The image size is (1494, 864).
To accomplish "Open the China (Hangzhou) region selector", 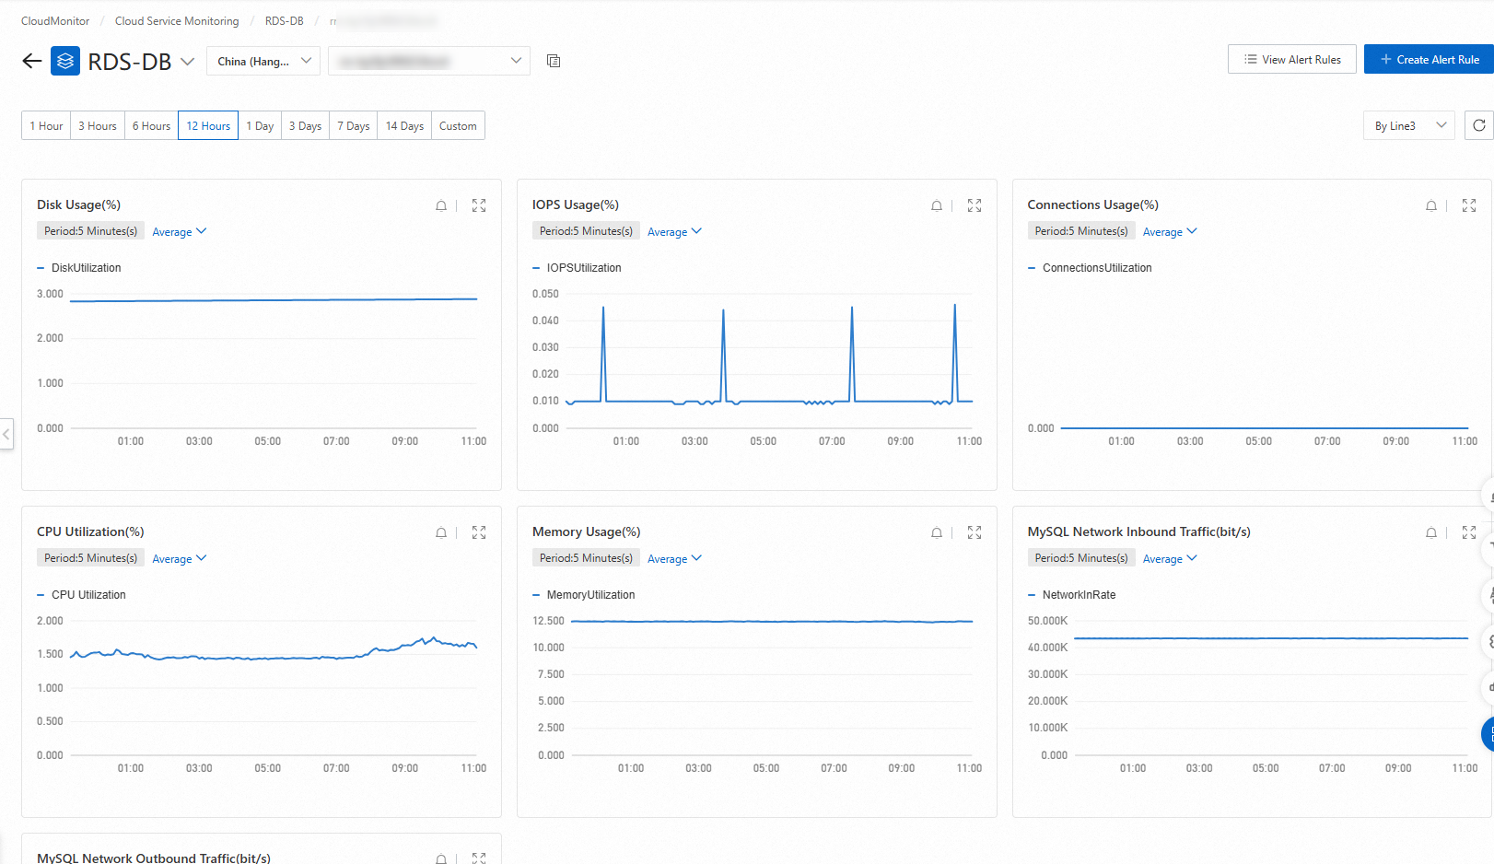I will pyautogui.click(x=263, y=61).
